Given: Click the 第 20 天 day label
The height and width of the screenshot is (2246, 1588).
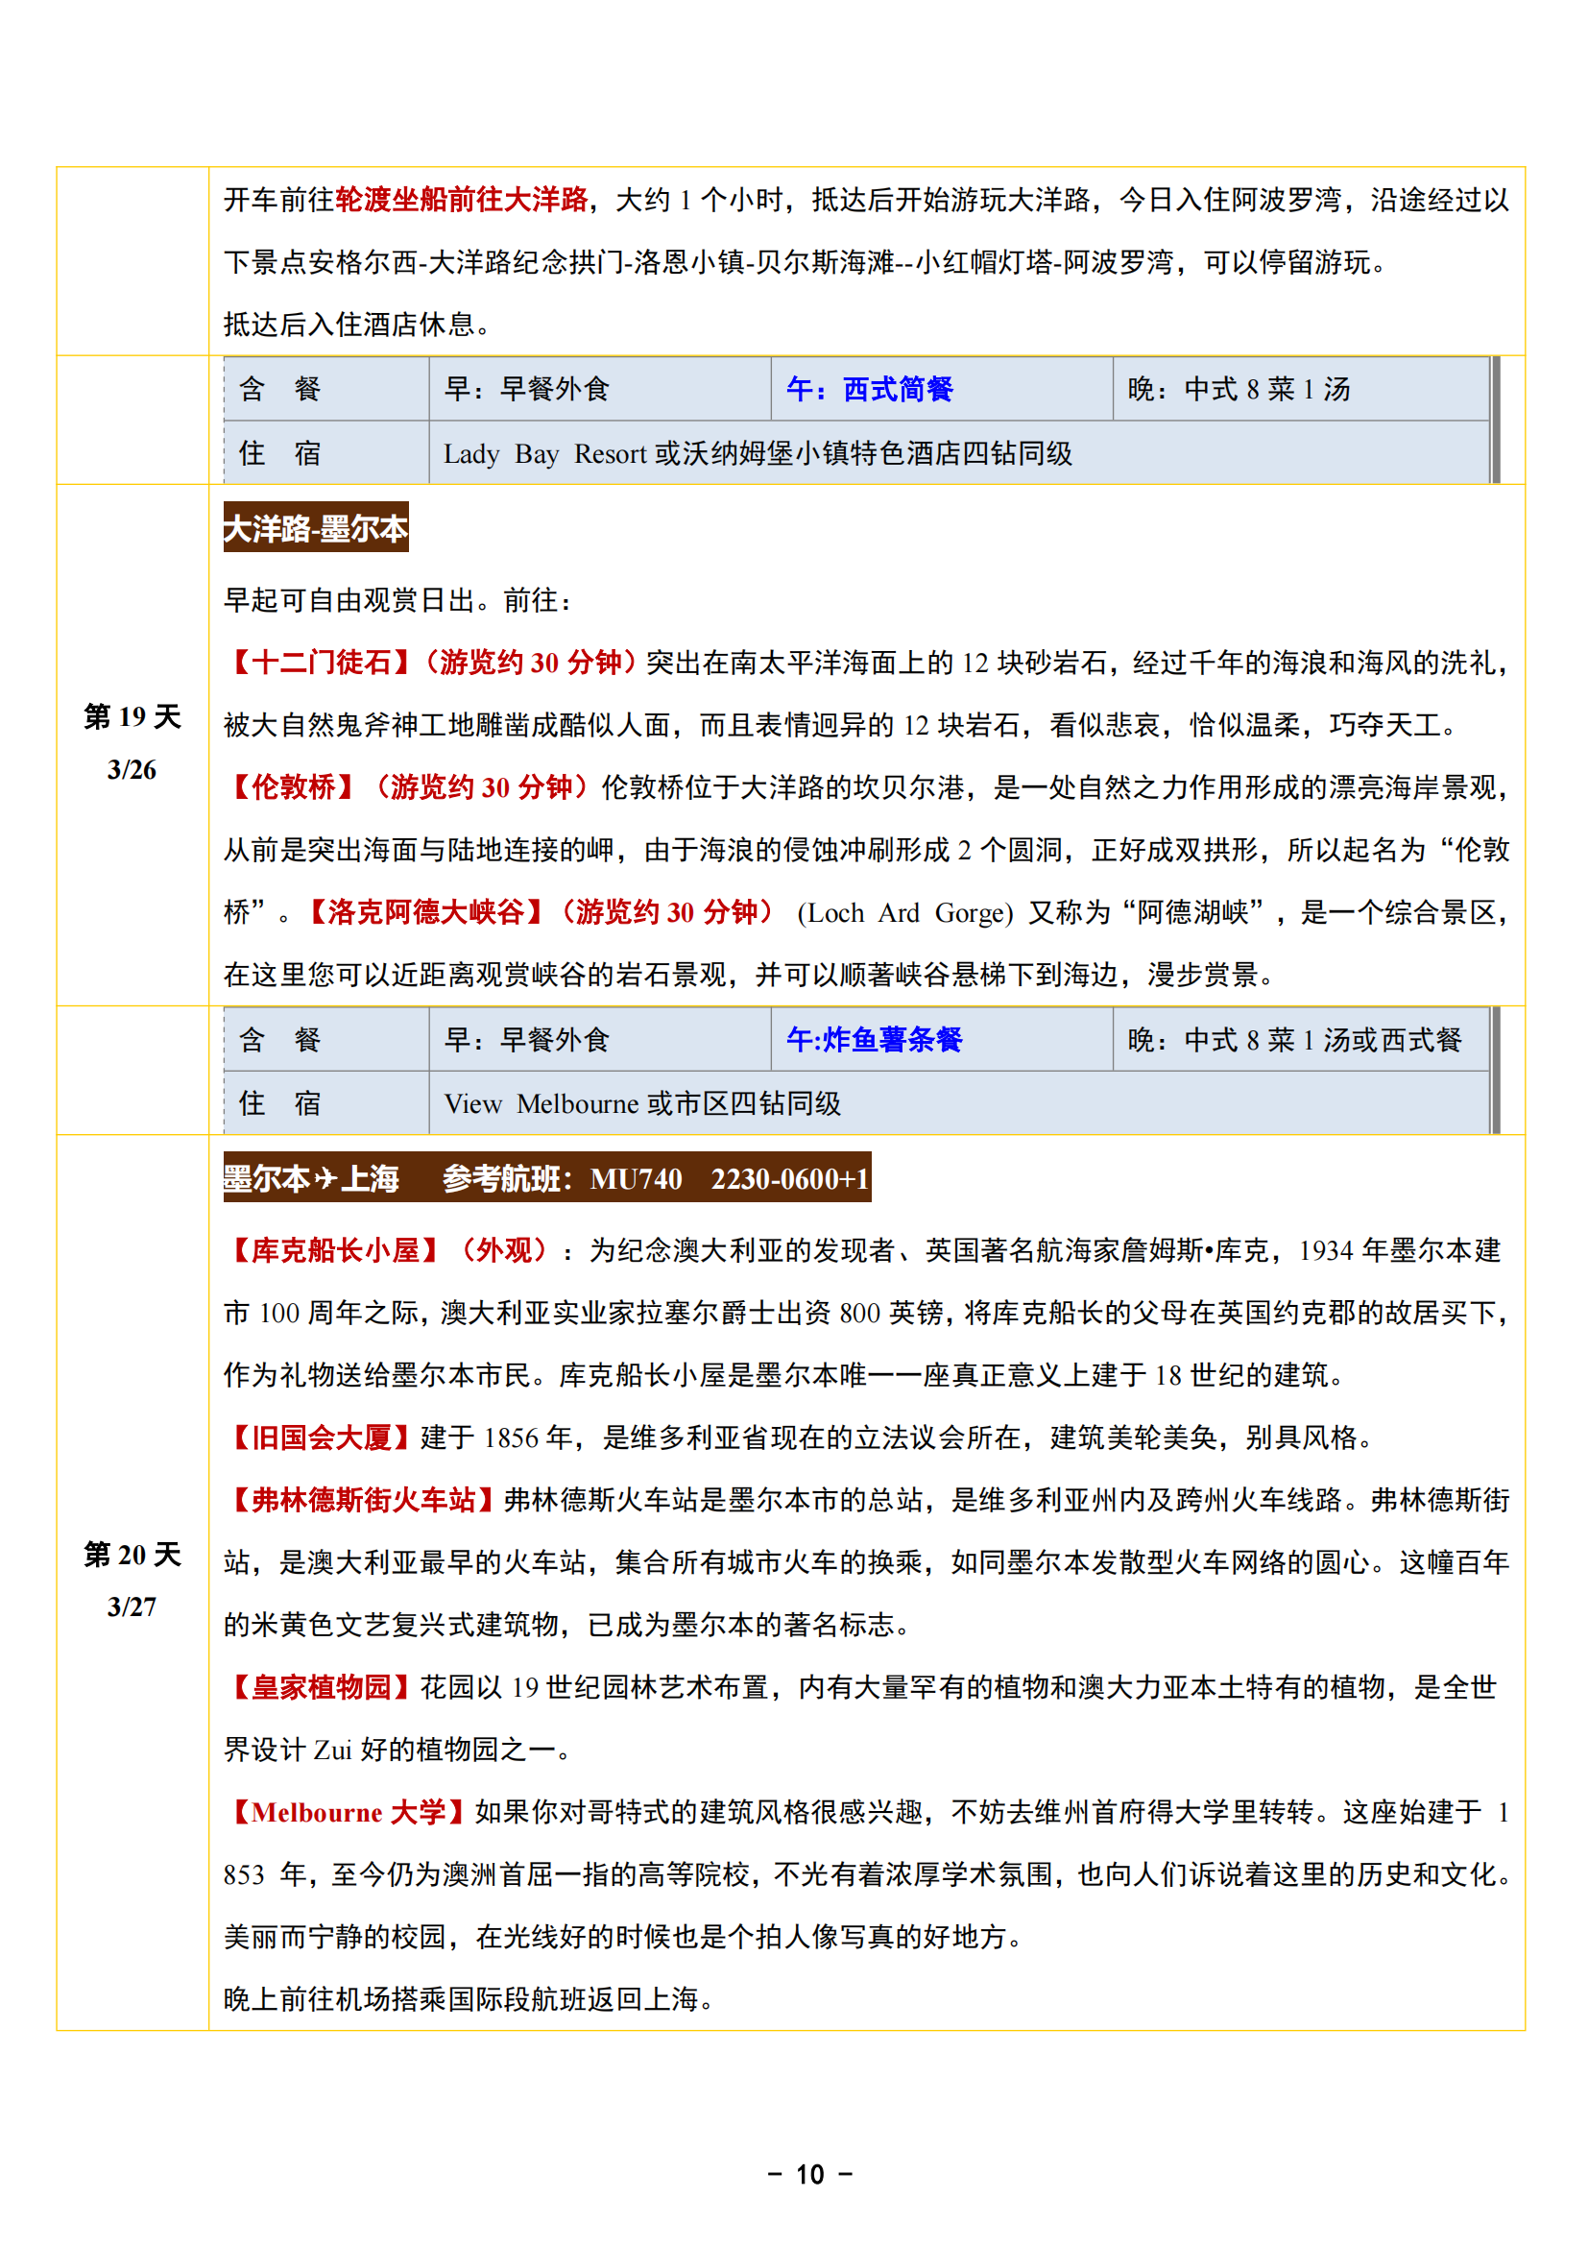Looking at the screenshot, I should (x=132, y=1555).
